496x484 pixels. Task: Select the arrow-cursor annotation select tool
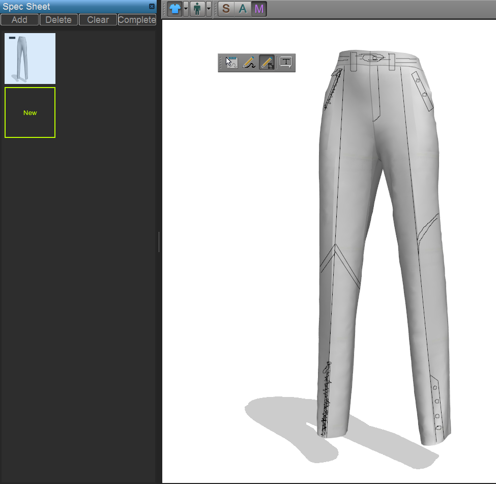pos(232,63)
